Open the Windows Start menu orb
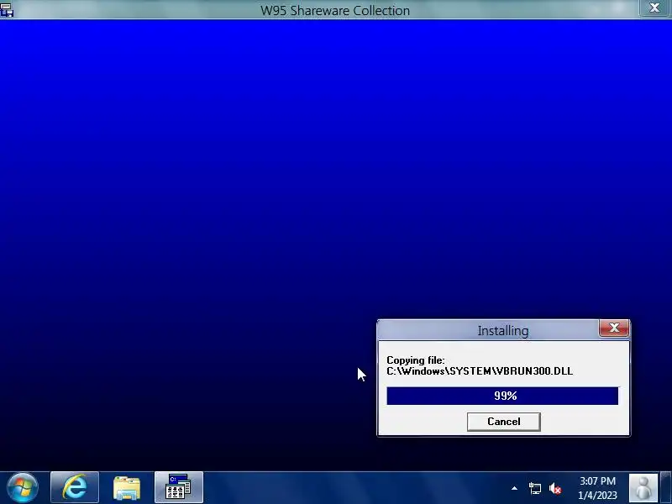 pyautogui.click(x=23, y=488)
